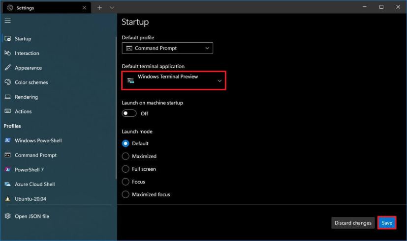This screenshot has width=407, height=241.
Task: Click the gear icon beside Open JSON file
Action: tap(8, 216)
